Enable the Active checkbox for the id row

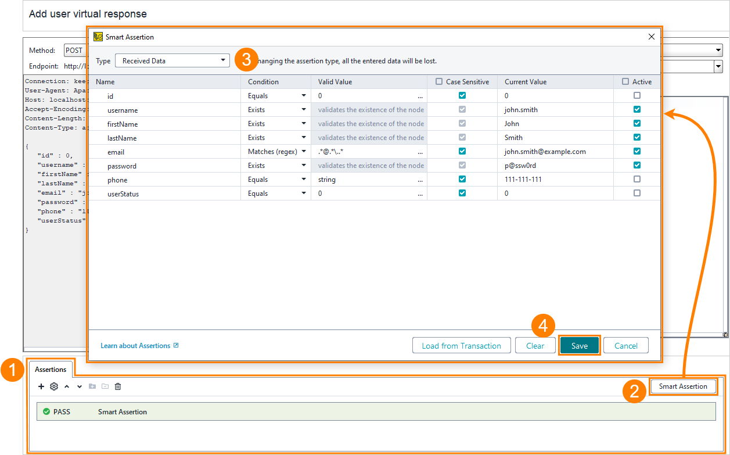point(637,95)
